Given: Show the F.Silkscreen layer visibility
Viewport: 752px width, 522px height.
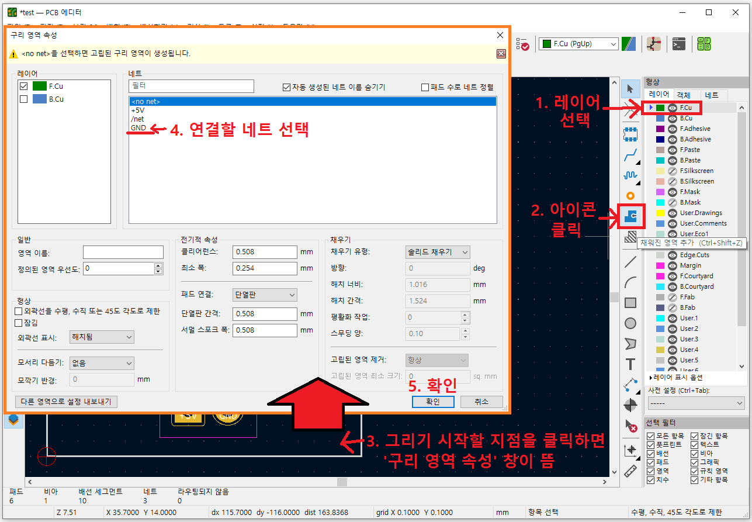Looking at the screenshot, I should click(x=673, y=171).
